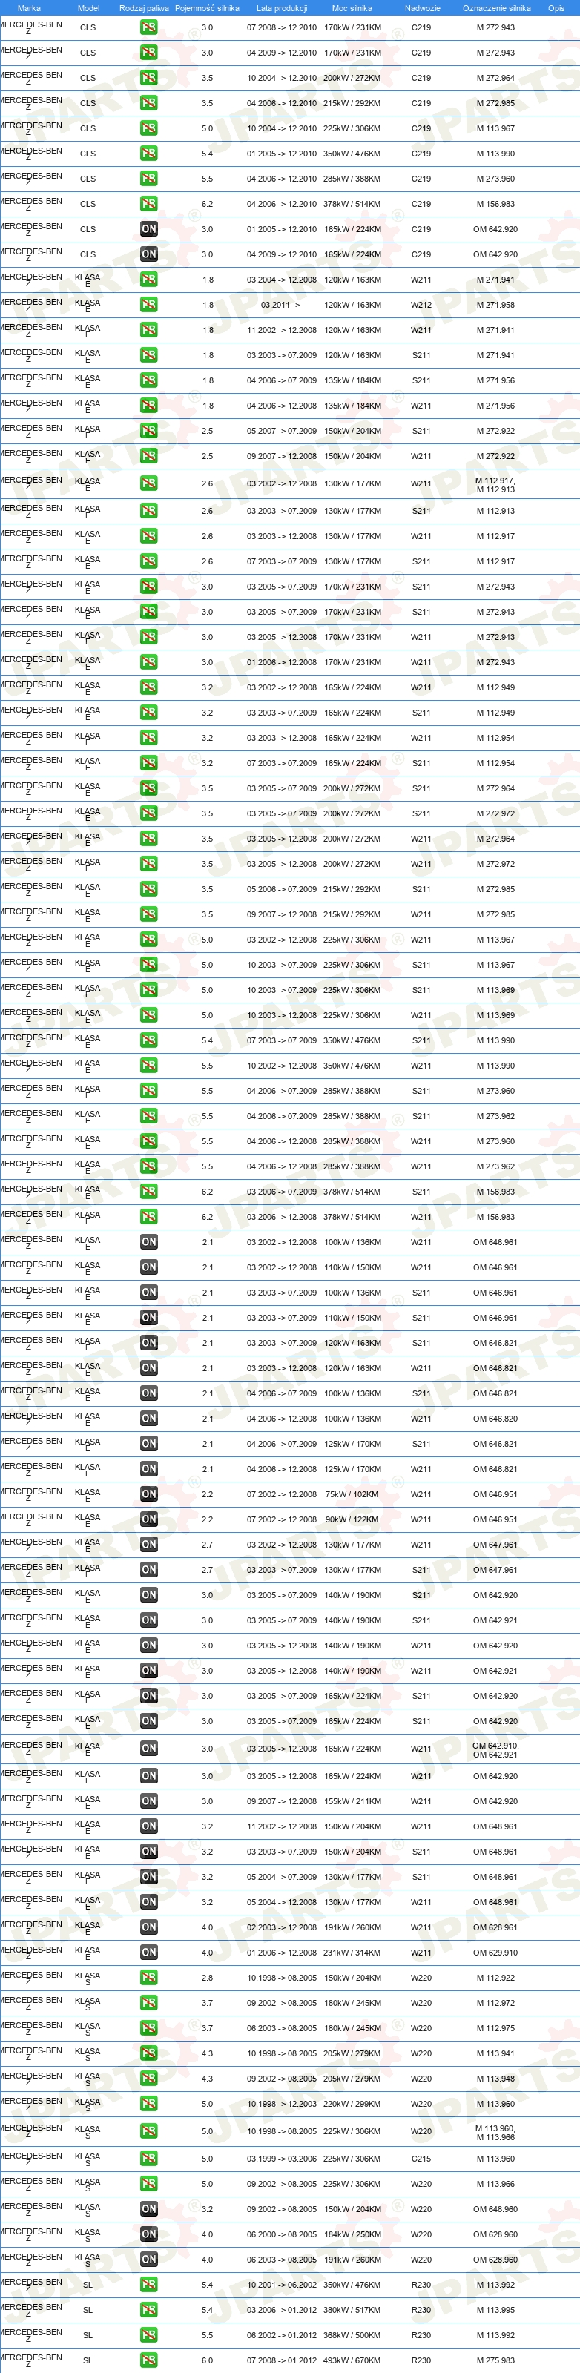The height and width of the screenshot is (2373, 580).
Task: Select engine code M 112.922
Action: coord(495,1978)
